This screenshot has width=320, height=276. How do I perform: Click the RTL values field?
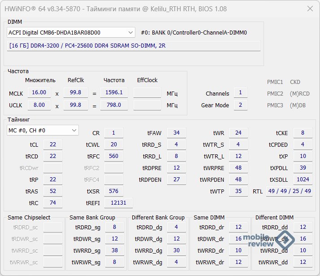pos(289,191)
